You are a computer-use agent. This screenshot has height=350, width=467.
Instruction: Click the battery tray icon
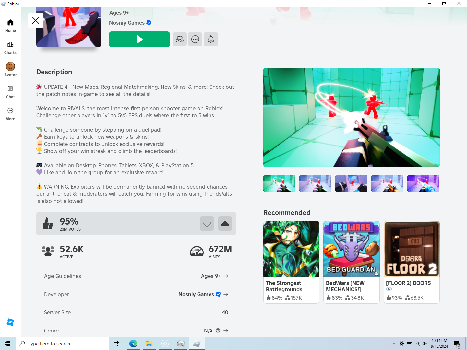click(x=410, y=344)
